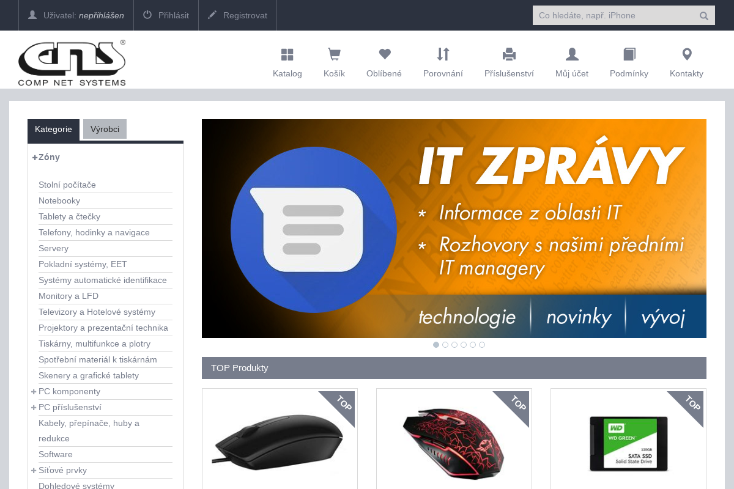734x489 pixels.
Task: Select the first banner slide dot
Action: point(436,345)
